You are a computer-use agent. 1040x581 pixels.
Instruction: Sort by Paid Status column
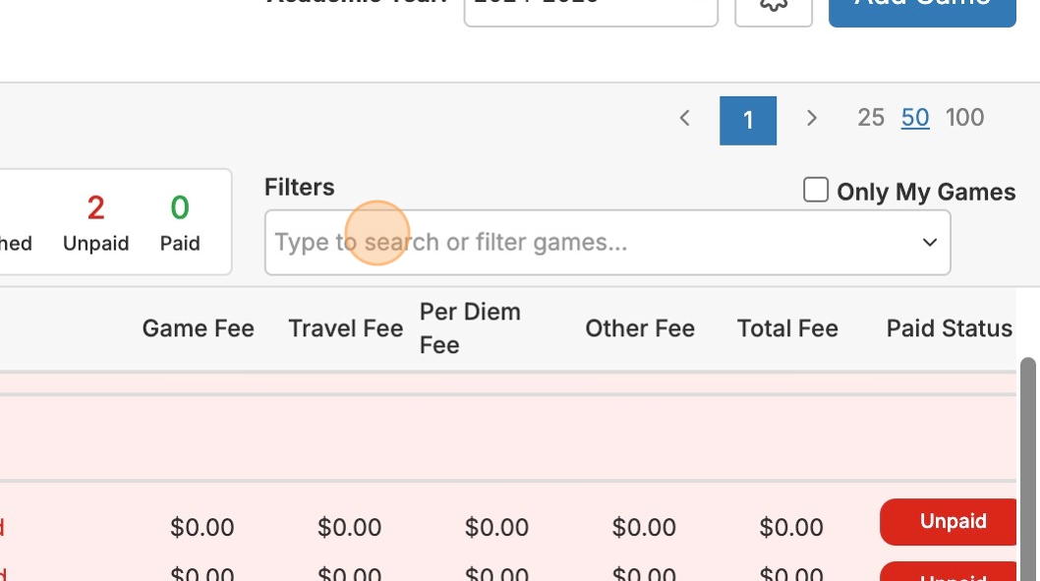949,328
